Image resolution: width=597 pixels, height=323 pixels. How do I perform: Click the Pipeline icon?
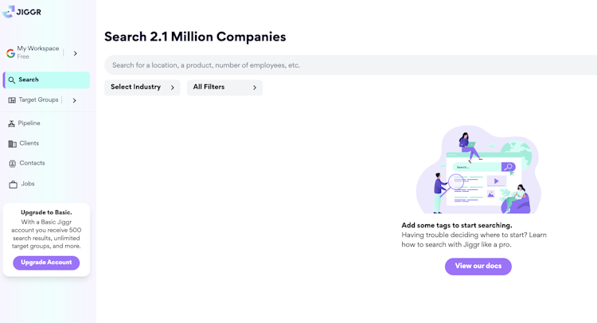12,124
